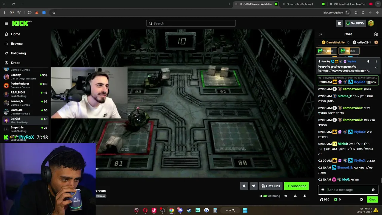Click the third-place gifter badge
Image resolution: width=382 pixels, height=215 pixels.
[376, 42]
